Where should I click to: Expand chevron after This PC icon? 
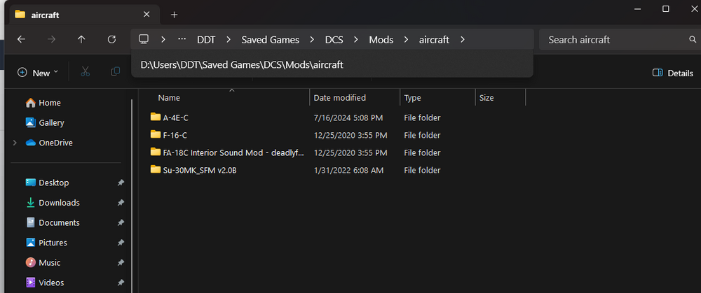(163, 40)
